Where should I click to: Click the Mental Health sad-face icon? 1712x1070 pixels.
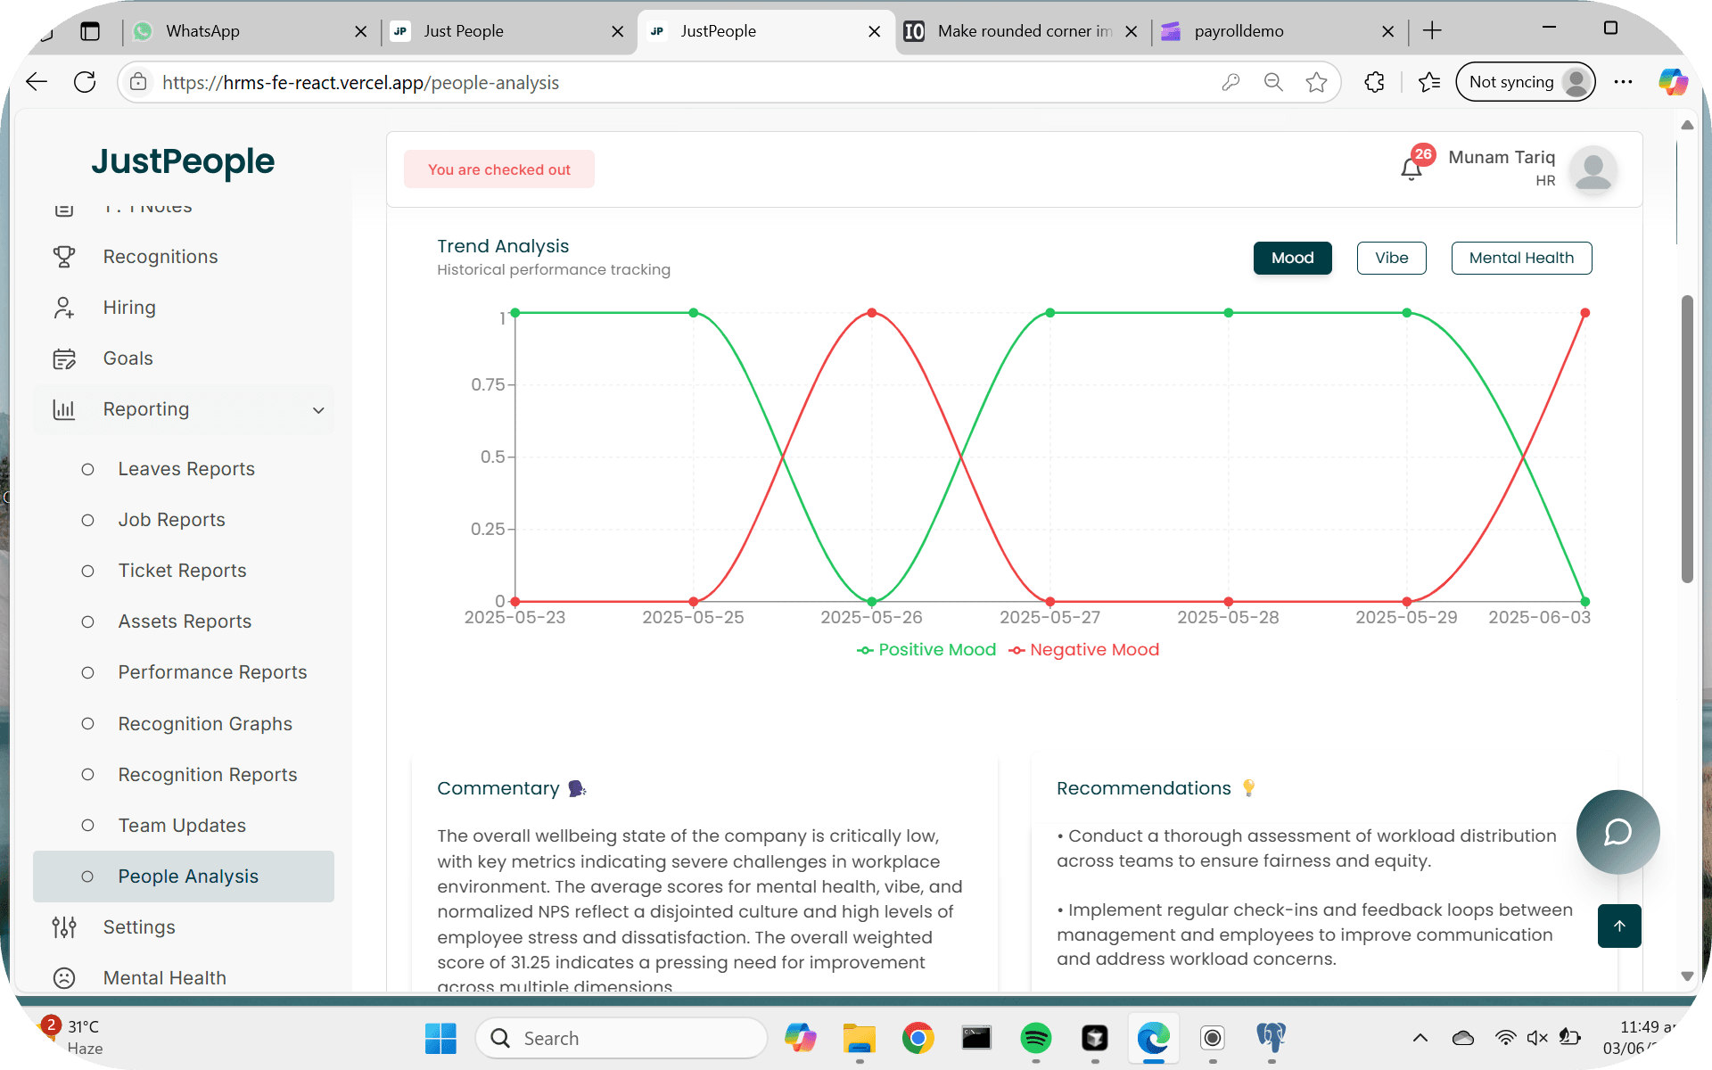tap(64, 978)
